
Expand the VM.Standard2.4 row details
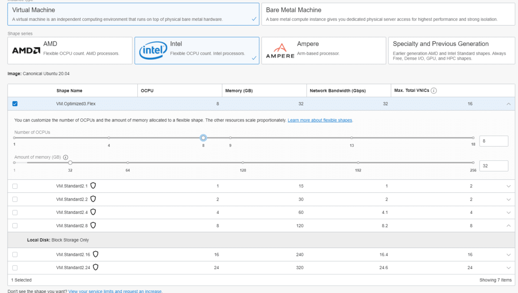pos(508,213)
